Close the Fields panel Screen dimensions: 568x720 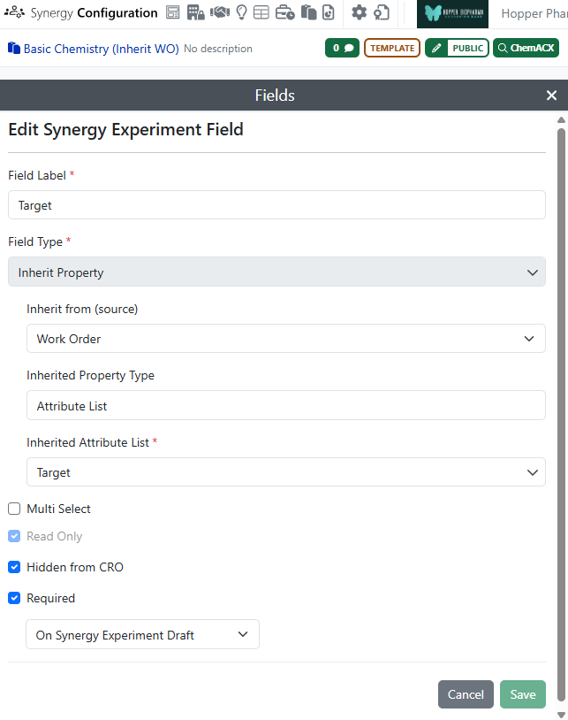pyautogui.click(x=551, y=96)
